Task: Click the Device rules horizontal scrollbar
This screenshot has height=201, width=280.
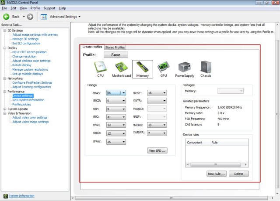Action: click(217, 165)
